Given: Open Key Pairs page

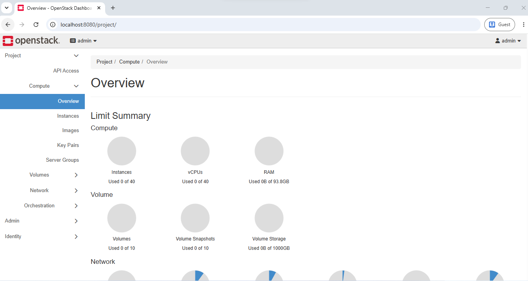Looking at the screenshot, I should coord(68,145).
